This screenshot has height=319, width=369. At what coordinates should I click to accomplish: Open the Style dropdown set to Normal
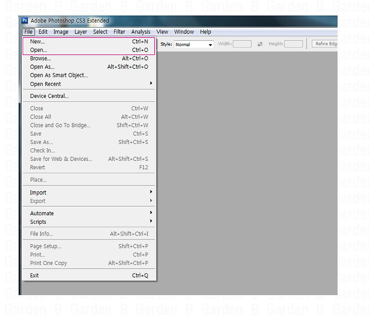tap(194, 44)
